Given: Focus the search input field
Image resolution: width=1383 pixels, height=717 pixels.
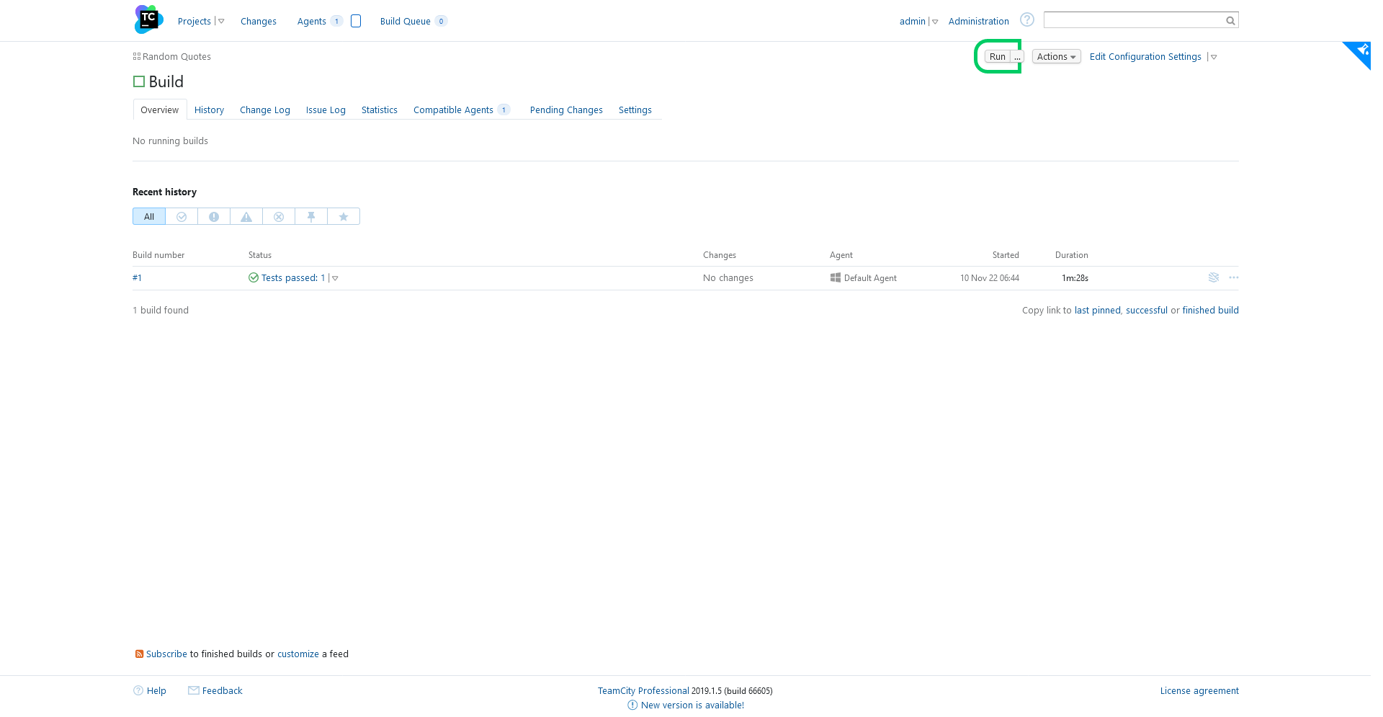Looking at the screenshot, I should click(x=1134, y=20).
